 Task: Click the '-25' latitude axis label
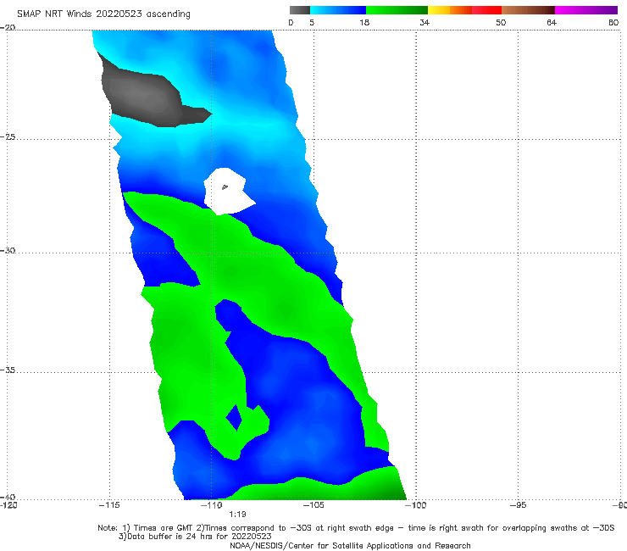tap(8, 136)
